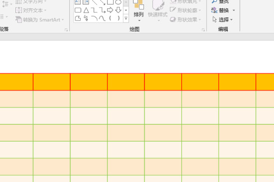
Task: Select the curve shape
Action: (x=102, y=18)
